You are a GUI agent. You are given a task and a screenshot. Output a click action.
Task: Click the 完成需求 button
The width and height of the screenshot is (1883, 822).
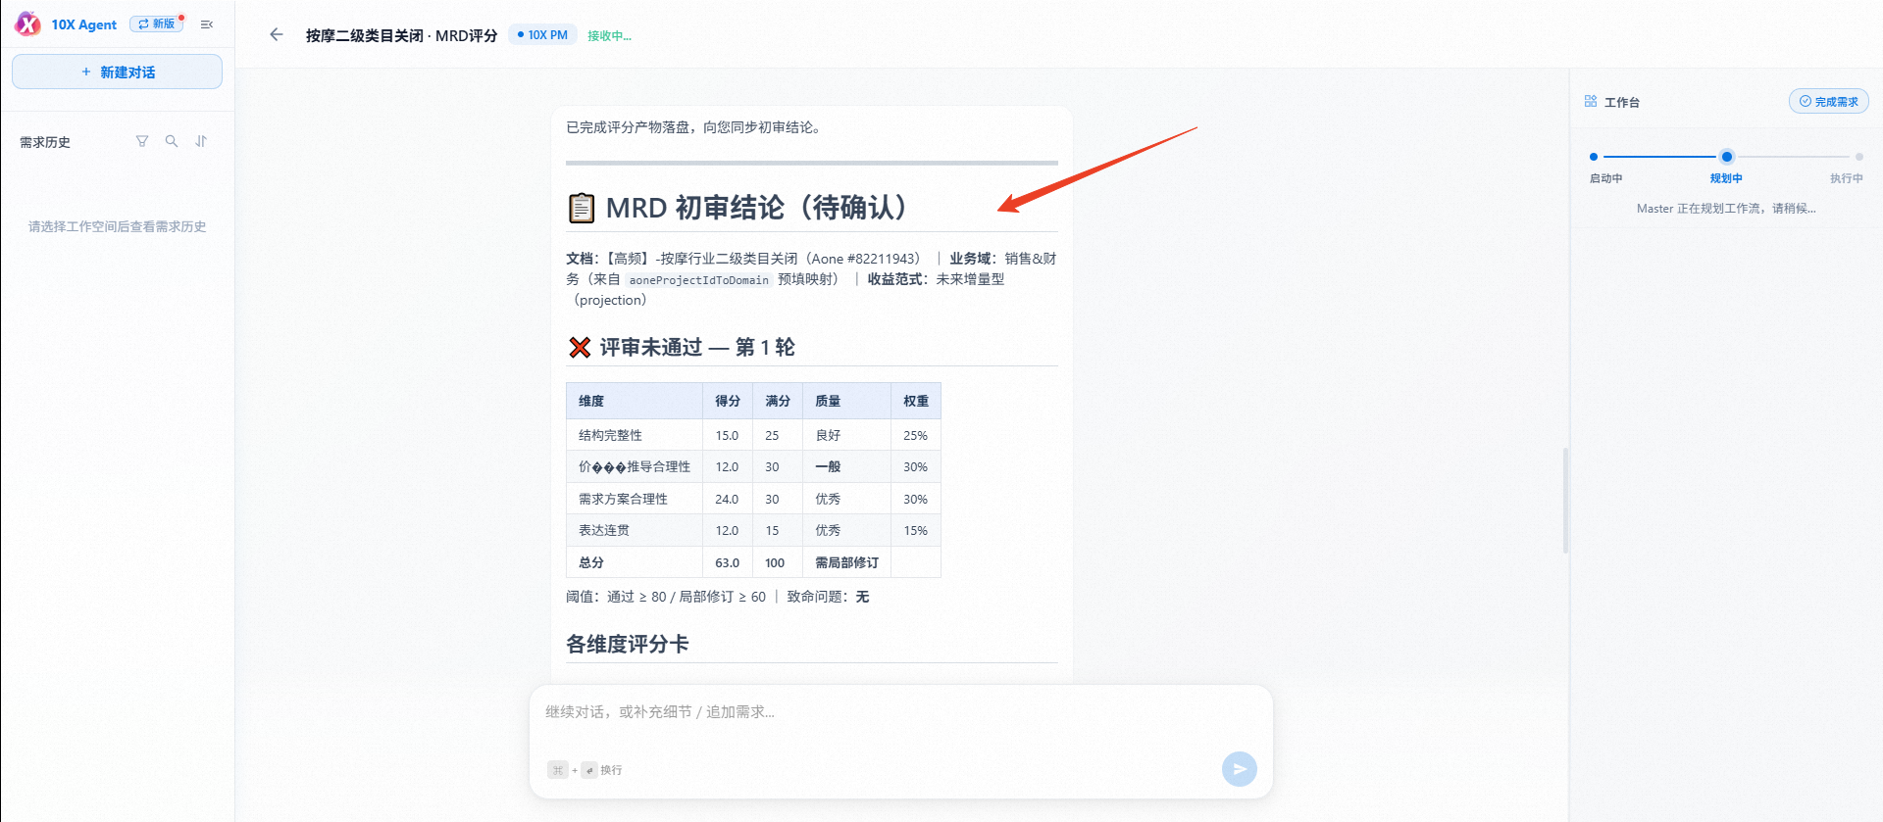click(x=1829, y=101)
